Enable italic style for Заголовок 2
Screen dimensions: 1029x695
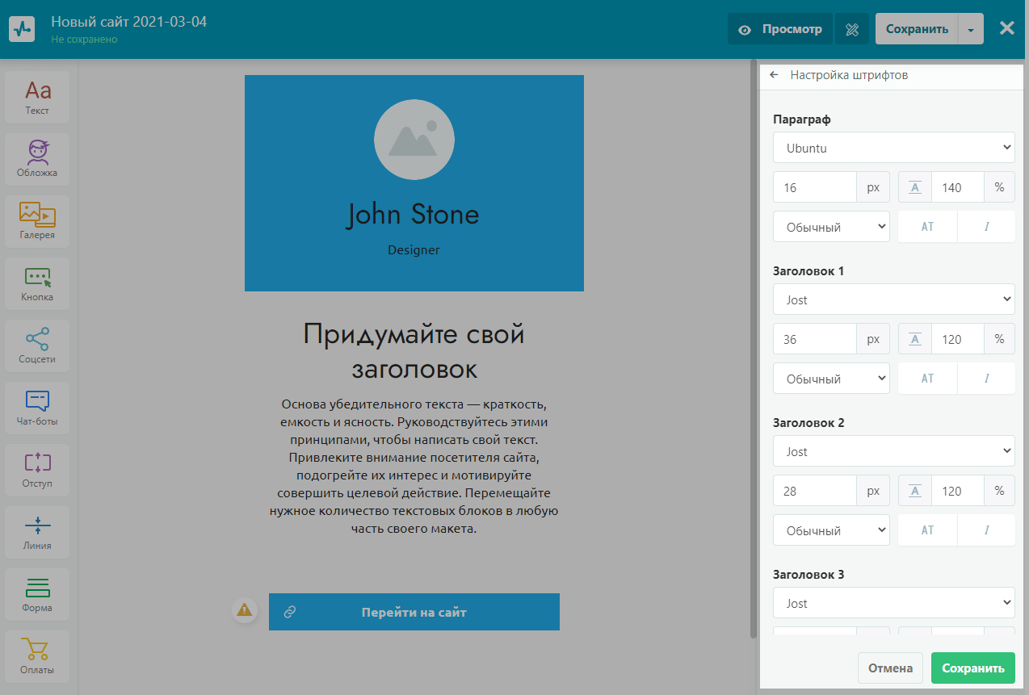click(x=986, y=530)
